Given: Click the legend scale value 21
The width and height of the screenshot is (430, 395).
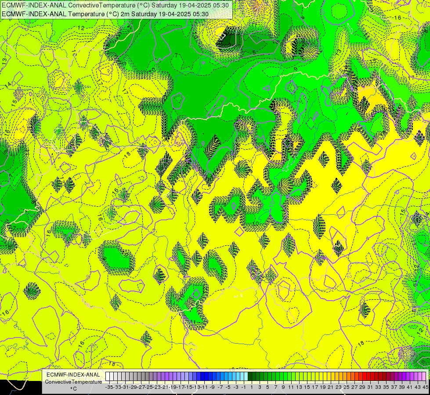Looking at the screenshot, I should 331,387.
